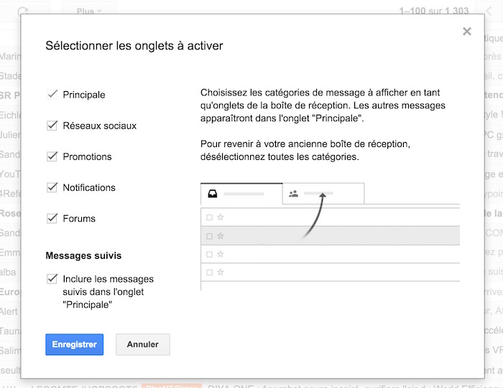503x388 pixels.
Task: Click the refresh icon in toolbar
Action: [23, 11]
